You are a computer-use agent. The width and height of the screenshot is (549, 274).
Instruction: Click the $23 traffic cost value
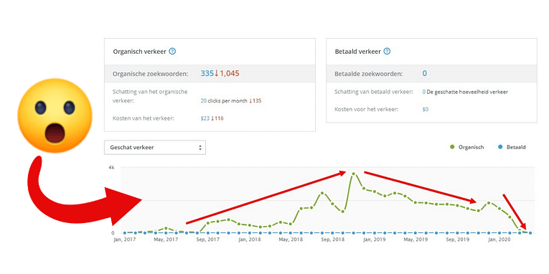[205, 118]
